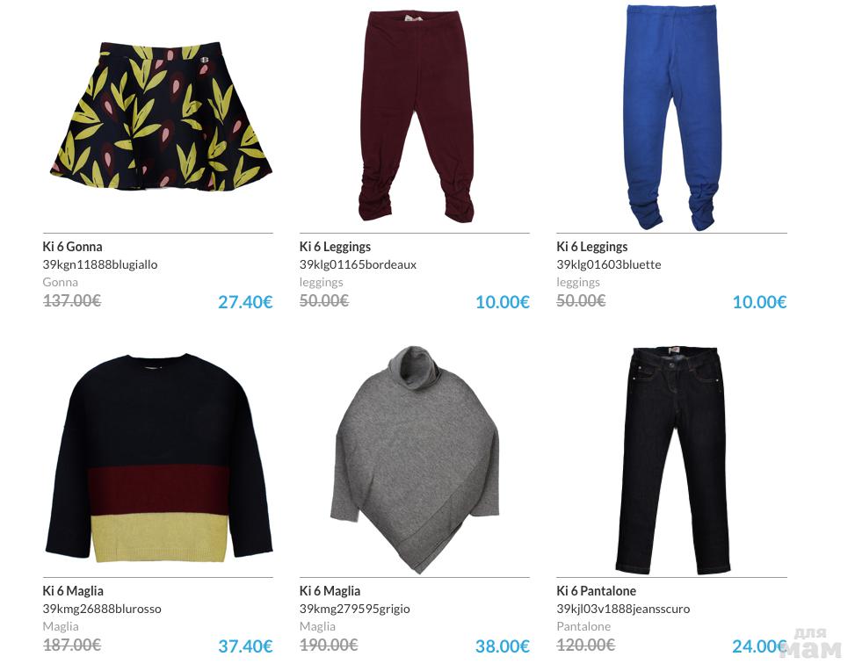855x671 pixels.
Task: Select product code 39kmg26888blurosso
Action: [x=102, y=609]
